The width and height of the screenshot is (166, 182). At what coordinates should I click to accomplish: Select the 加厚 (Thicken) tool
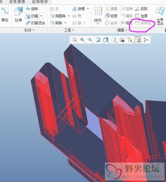tap(141, 16)
